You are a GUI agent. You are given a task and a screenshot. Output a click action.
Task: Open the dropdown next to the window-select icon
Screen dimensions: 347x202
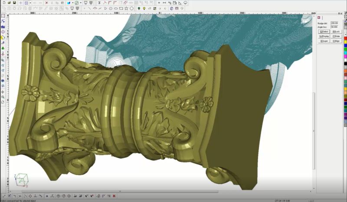30,3
